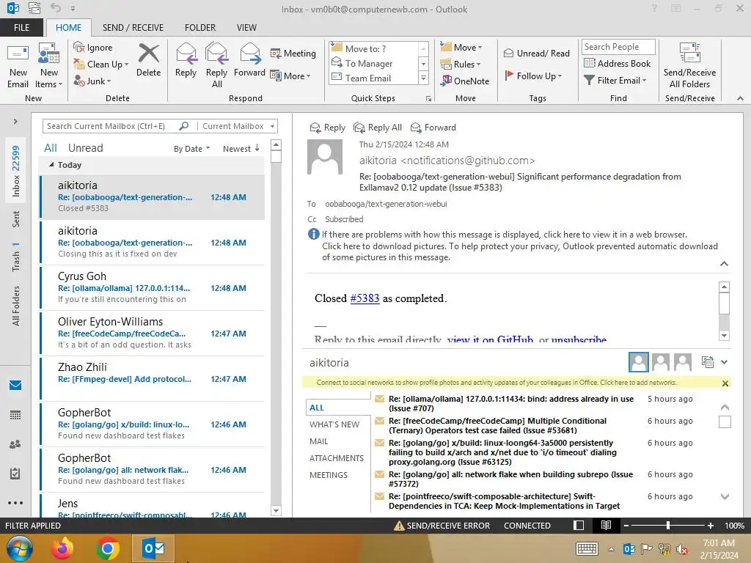Open the New Items menu

(49, 65)
